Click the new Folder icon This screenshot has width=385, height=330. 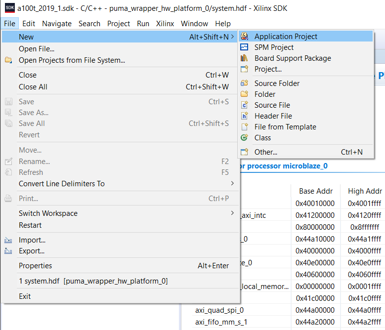click(244, 94)
